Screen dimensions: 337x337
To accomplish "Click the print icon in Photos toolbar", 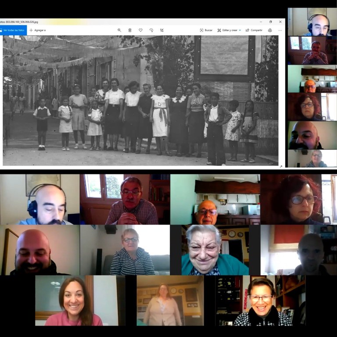I will [x=270, y=30].
